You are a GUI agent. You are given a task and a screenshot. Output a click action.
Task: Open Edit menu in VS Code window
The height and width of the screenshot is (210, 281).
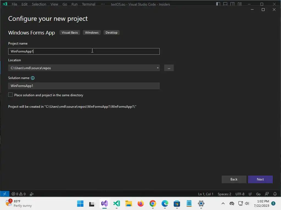pyautogui.click(x=24, y=4)
